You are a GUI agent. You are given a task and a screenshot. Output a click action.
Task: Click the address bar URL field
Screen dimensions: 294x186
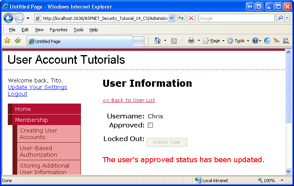(102, 18)
